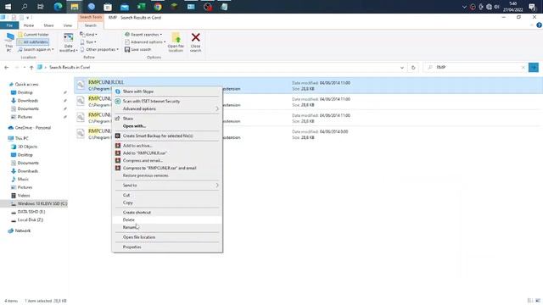This screenshot has width=543, height=305.
Task: Open the taskbar Search icon
Action: 25,6
